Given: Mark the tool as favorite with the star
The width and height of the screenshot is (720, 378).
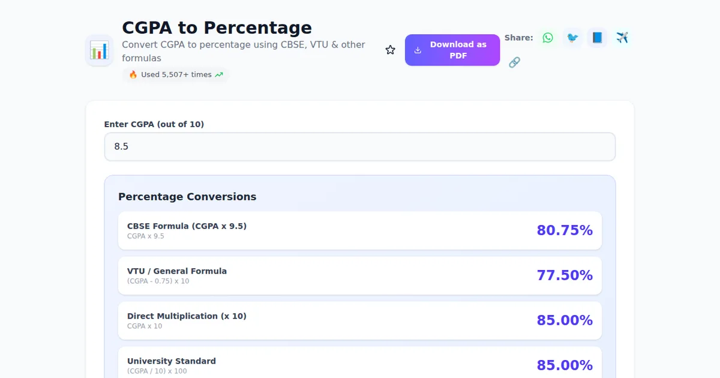Looking at the screenshot, I should [391, 50].
